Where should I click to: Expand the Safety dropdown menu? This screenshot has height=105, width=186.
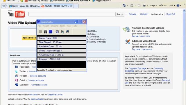pyautogui.click(x=162, y=6)
